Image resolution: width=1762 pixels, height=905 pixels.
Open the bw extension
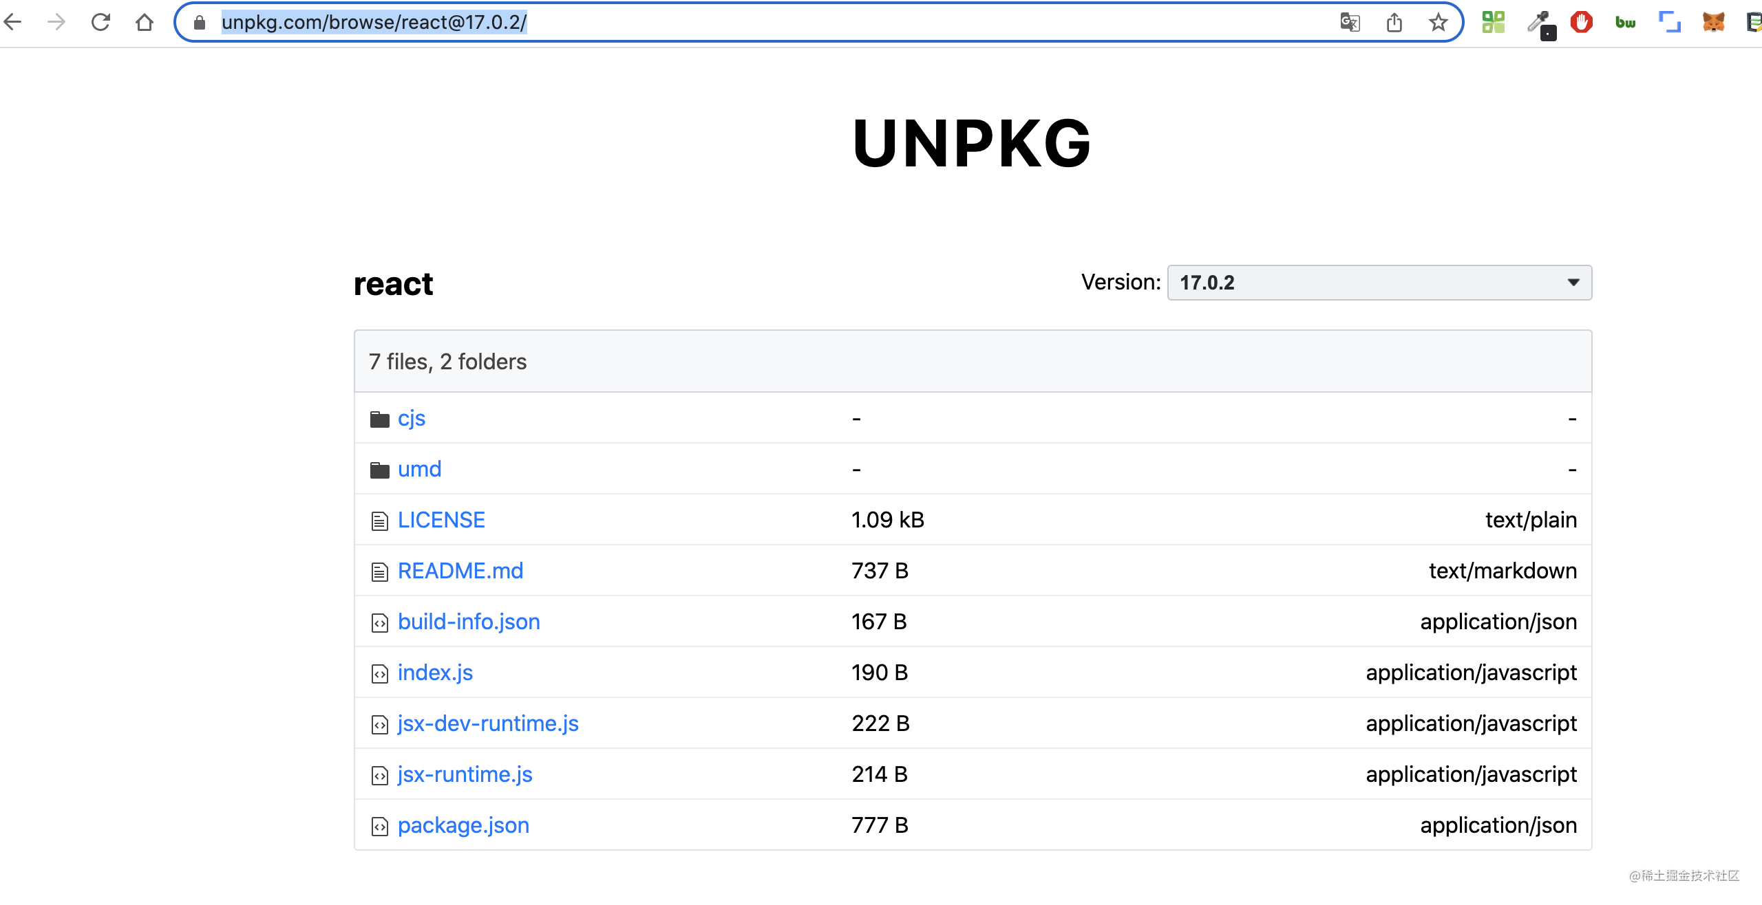coord(1625,22)
